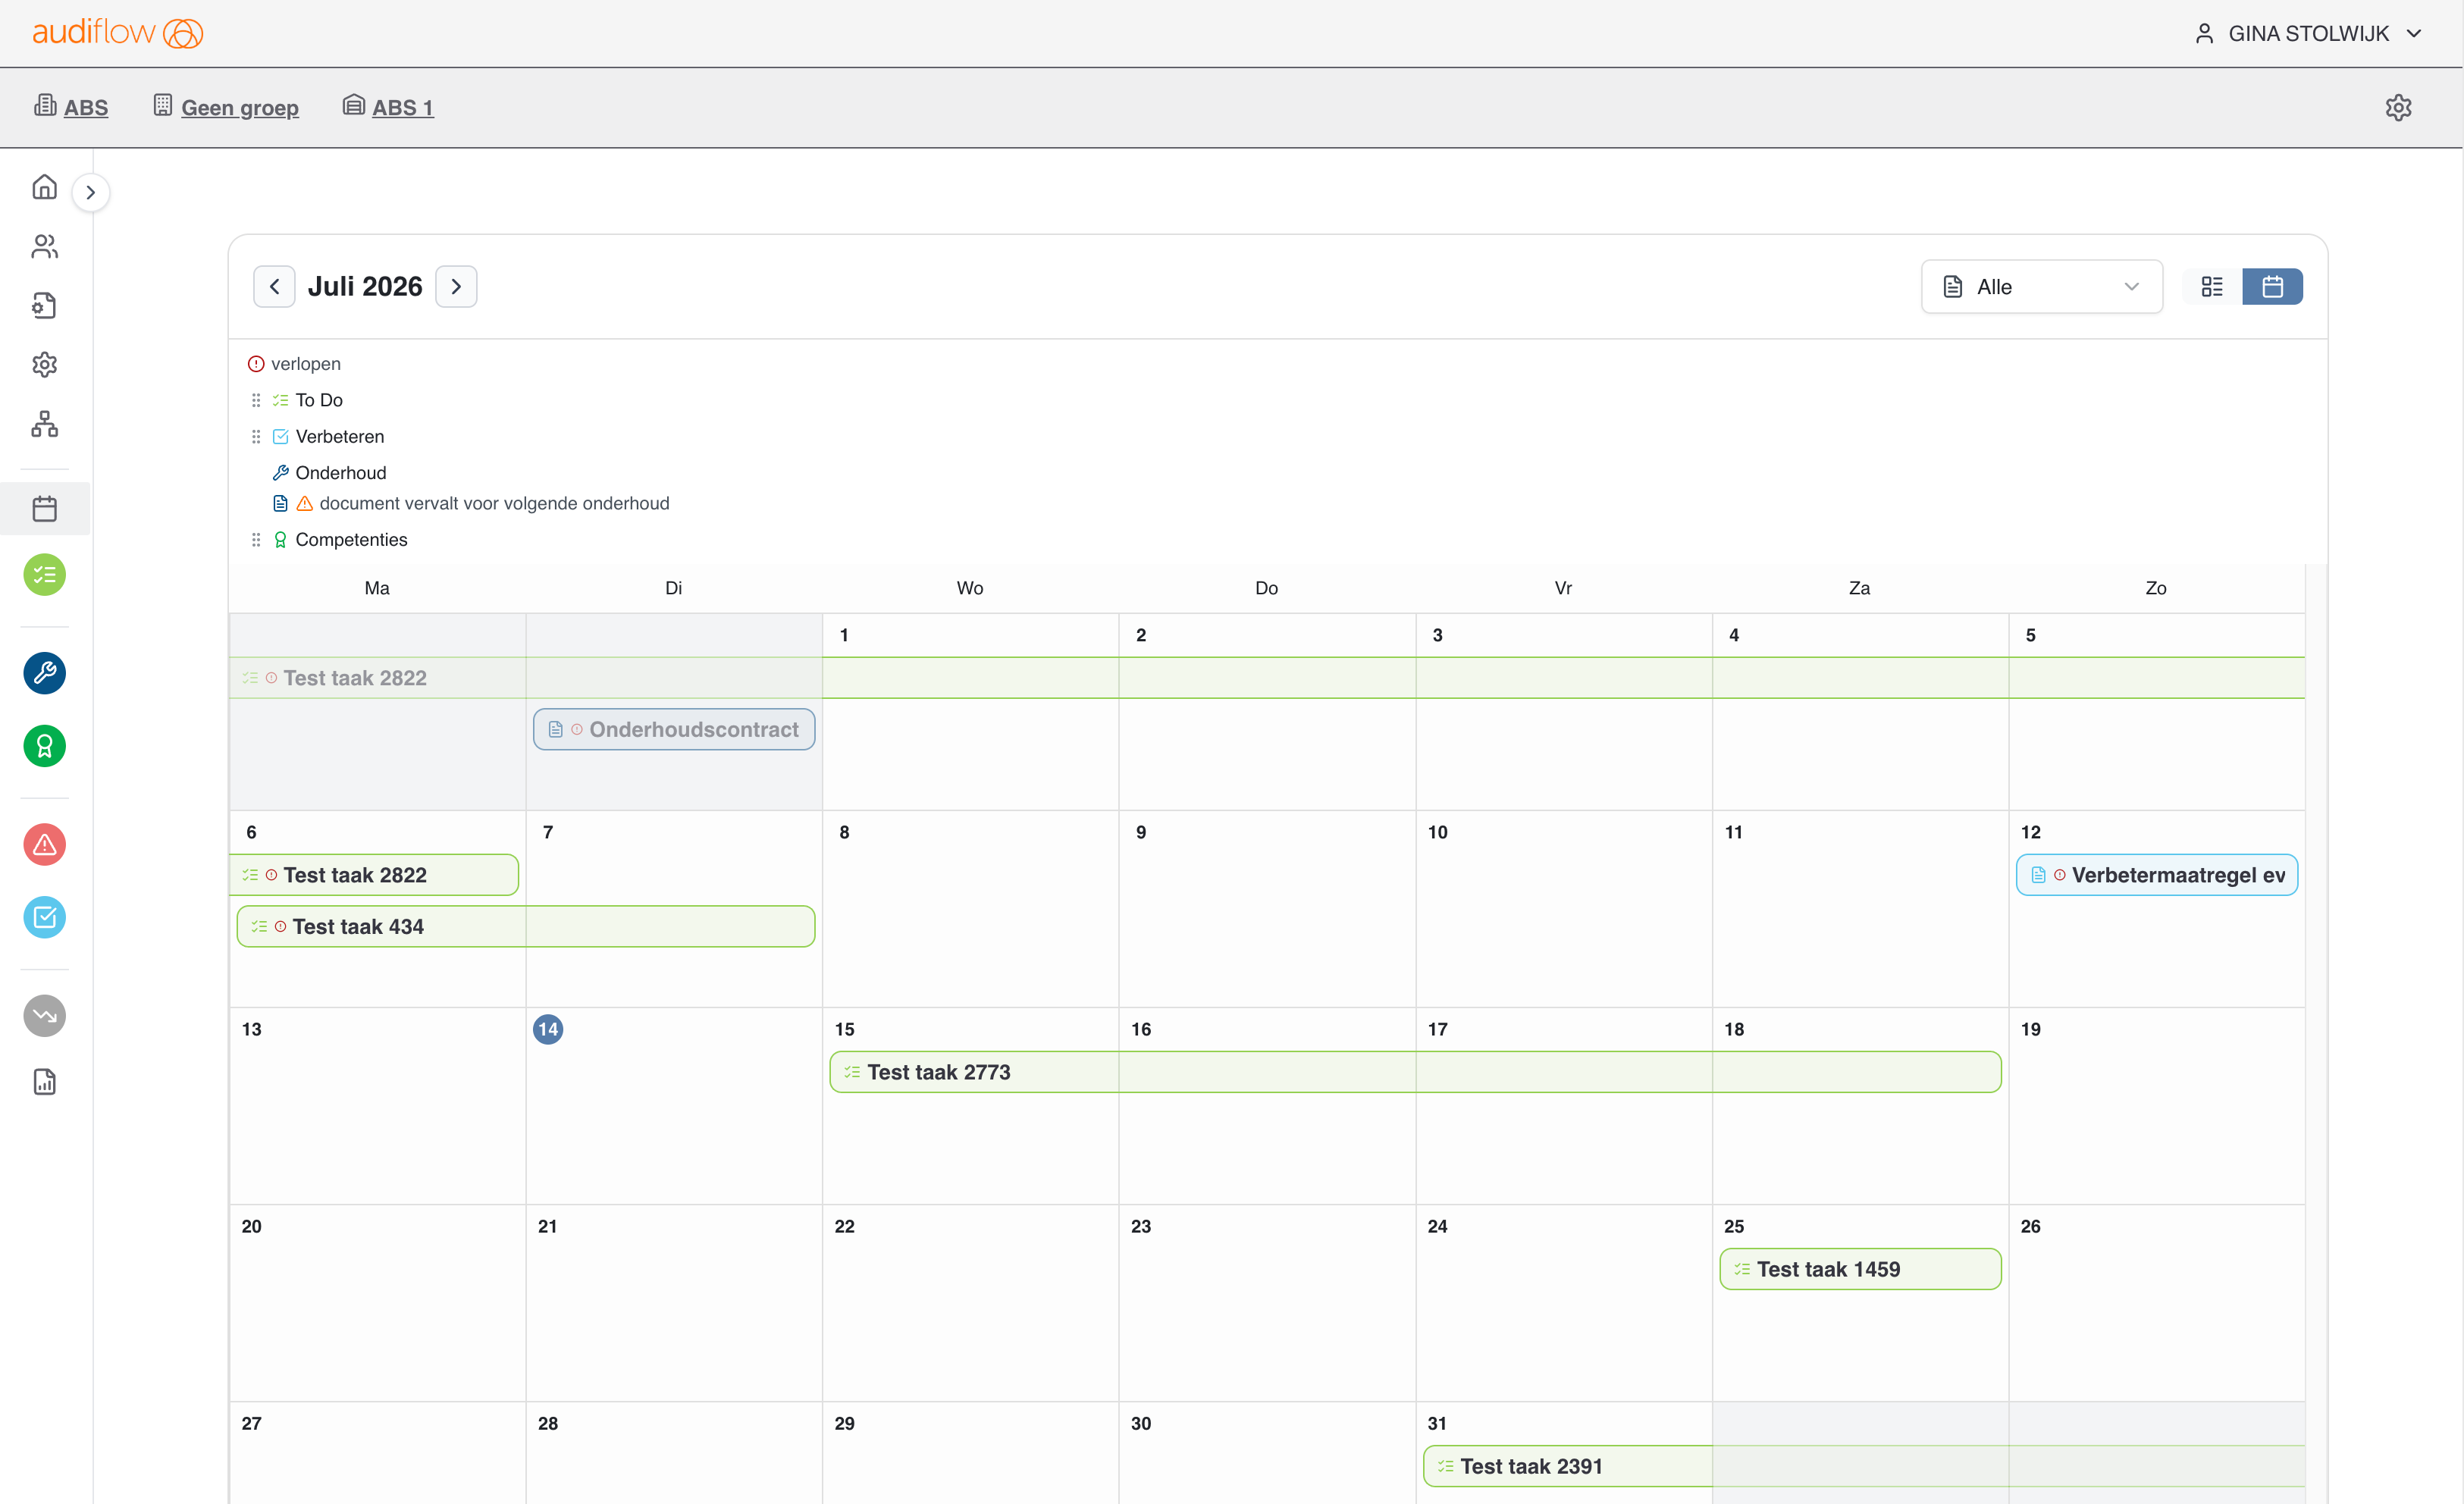The height and width of the screenshot is (1504, 2464).
Task: Switch to list view
Action: (x=2212, y=287)
